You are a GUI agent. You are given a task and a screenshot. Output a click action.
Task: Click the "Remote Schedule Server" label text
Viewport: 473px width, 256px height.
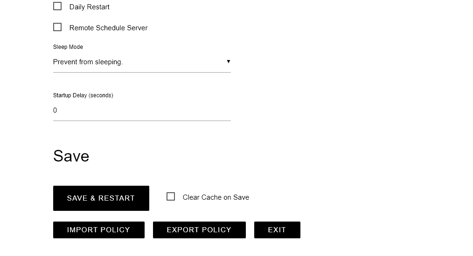click(x=108, y=28)
